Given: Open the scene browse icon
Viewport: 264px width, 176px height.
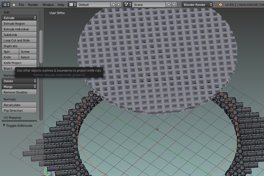Looking at the screenshot, I should coord(128,4).
